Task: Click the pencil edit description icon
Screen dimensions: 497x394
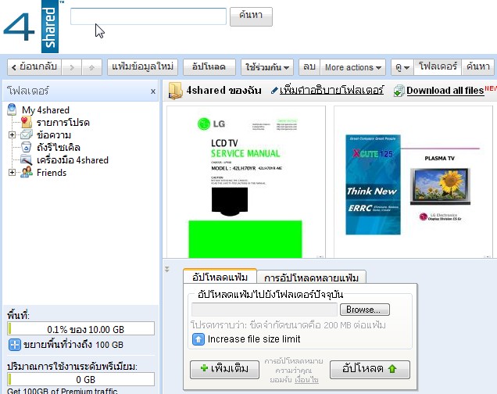Action: click(x=274, y=91)
